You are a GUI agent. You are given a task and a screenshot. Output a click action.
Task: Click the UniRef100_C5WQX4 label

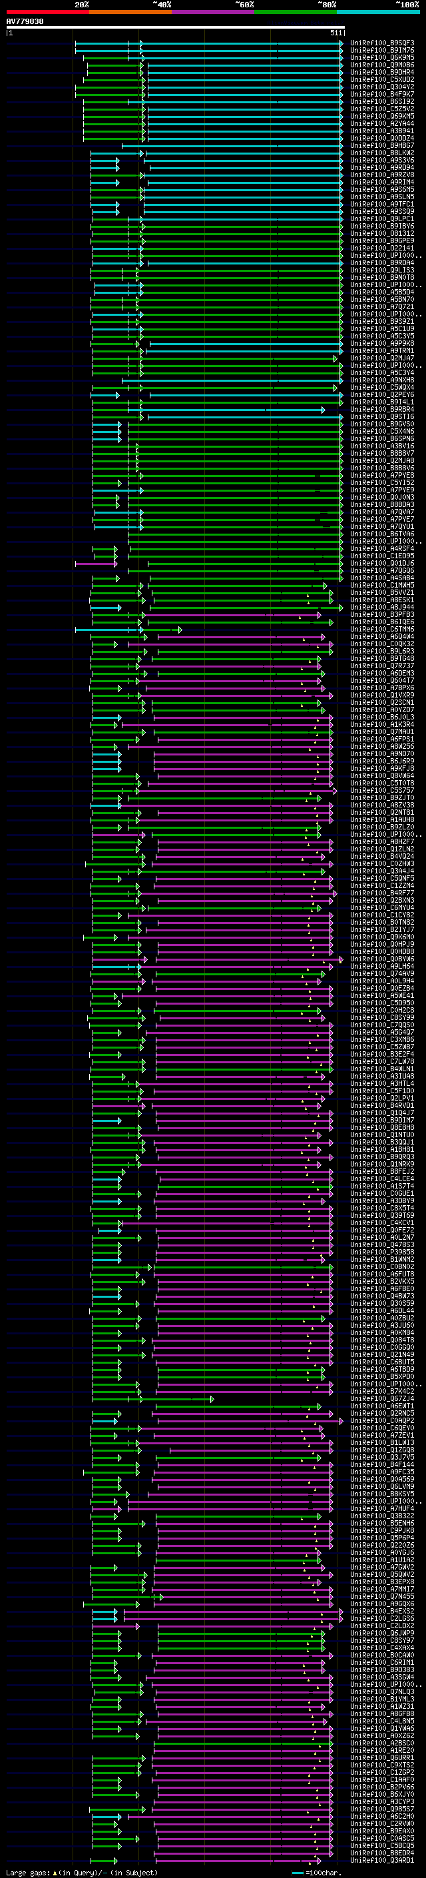pyautogui.click(x=382, y=387)
